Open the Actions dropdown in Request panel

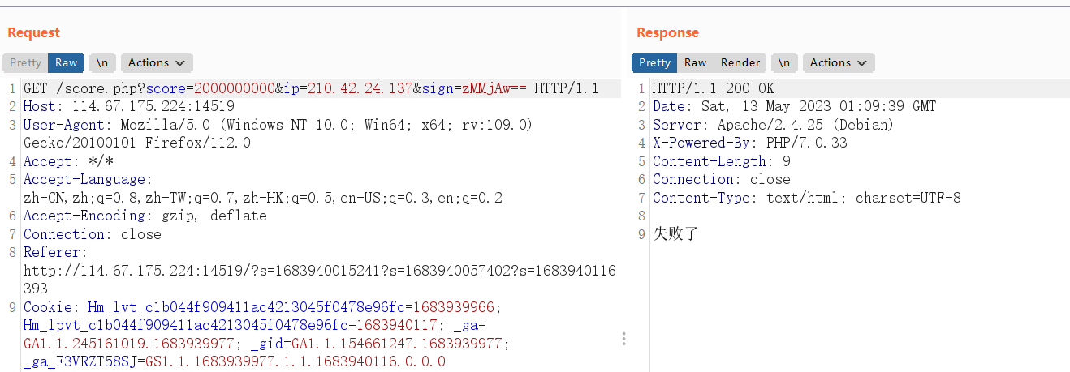[x=157, y=63]
